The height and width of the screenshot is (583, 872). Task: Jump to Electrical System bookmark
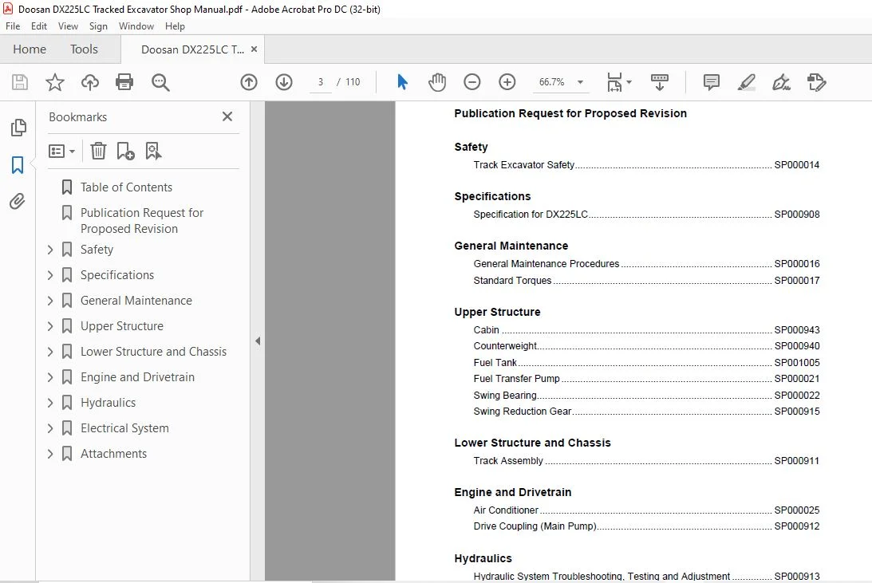pyautogui.click(x=124, y=428)
